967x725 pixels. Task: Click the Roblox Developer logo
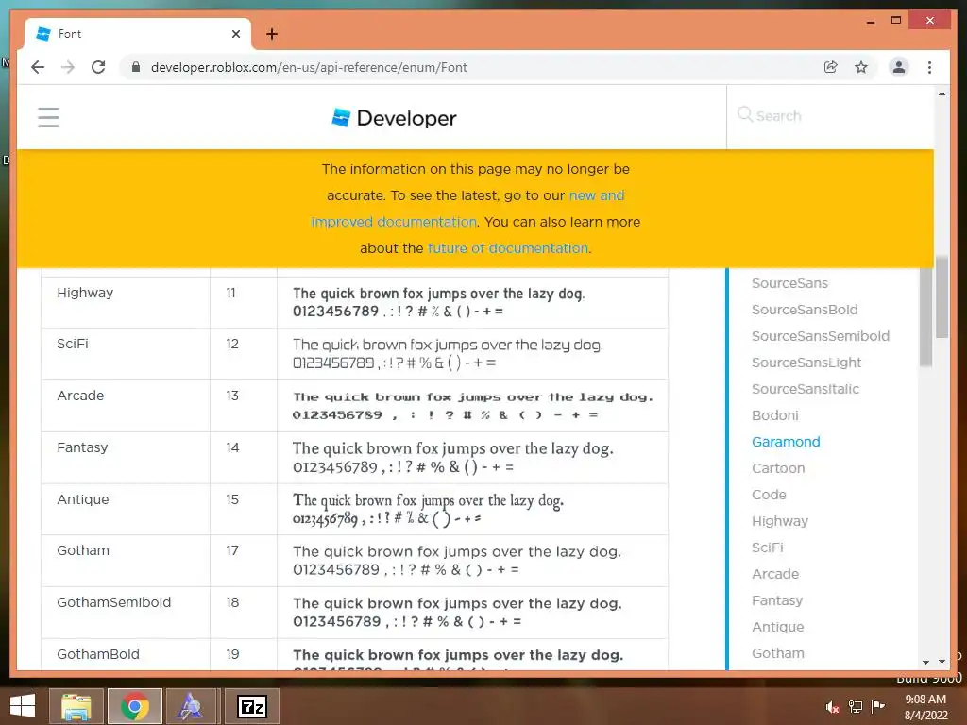(394, 118)
